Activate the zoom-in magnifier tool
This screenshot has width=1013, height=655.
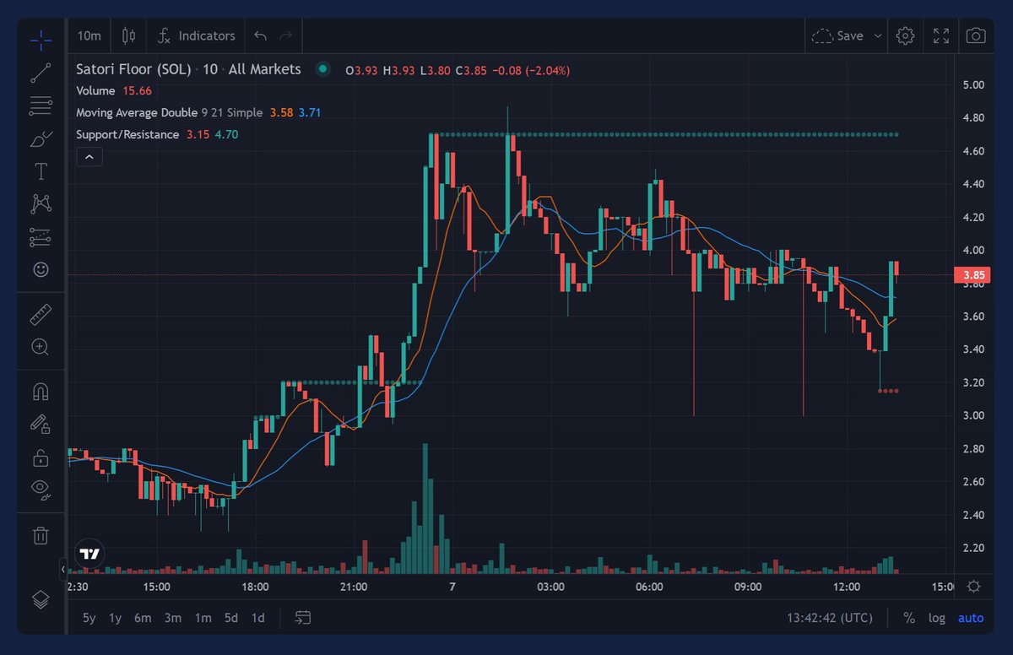click(40, 347)
